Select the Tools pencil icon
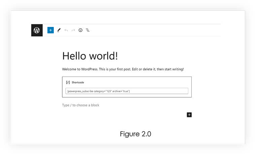Screen dimensions: 255x154 [59, 30]
